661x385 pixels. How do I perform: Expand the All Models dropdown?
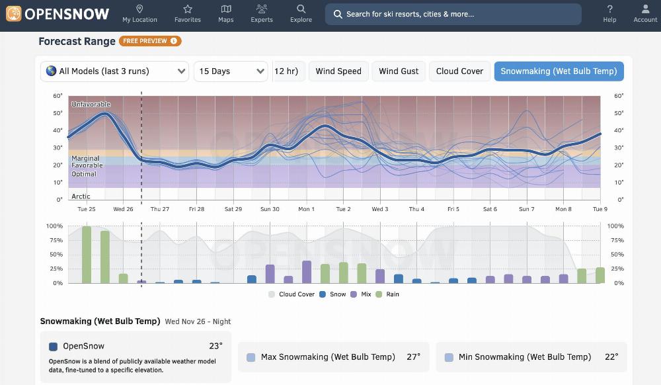click(x=115, y=71)
